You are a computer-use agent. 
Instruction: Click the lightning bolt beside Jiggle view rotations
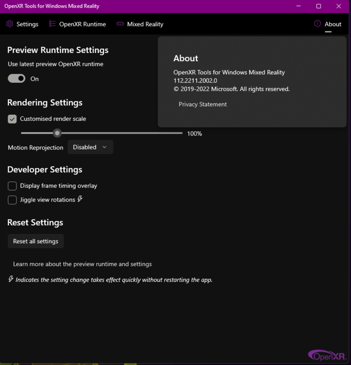(80, 199)
